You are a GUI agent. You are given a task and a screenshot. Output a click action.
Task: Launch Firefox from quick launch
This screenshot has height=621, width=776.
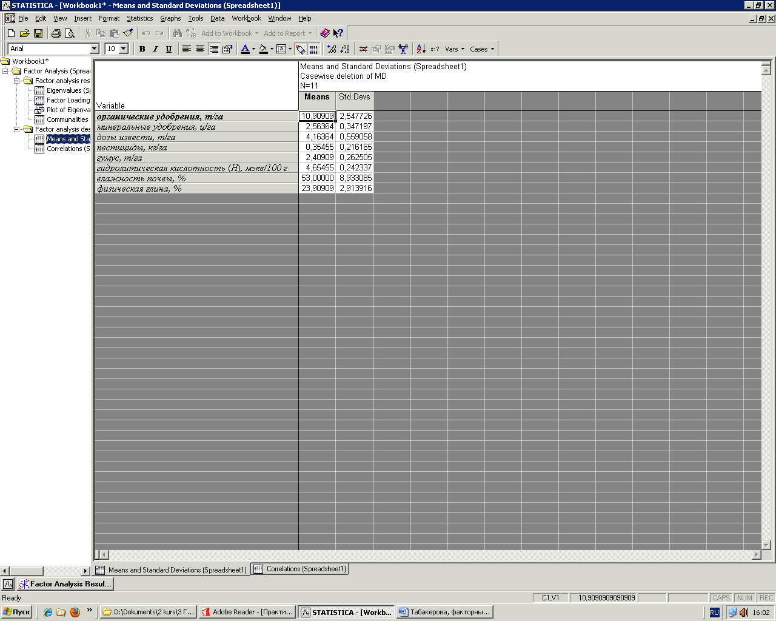(75, 613)
